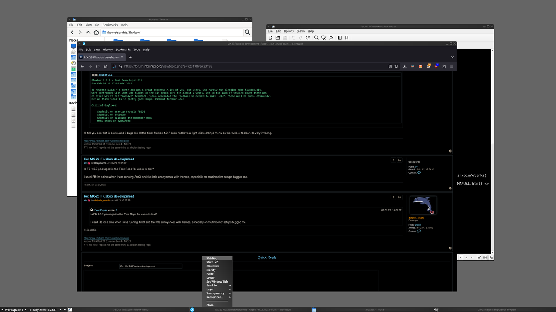This screenshot has width=556, height=312.
Task: Select Stick in window context menu
Action: click(x=218, y=262)
